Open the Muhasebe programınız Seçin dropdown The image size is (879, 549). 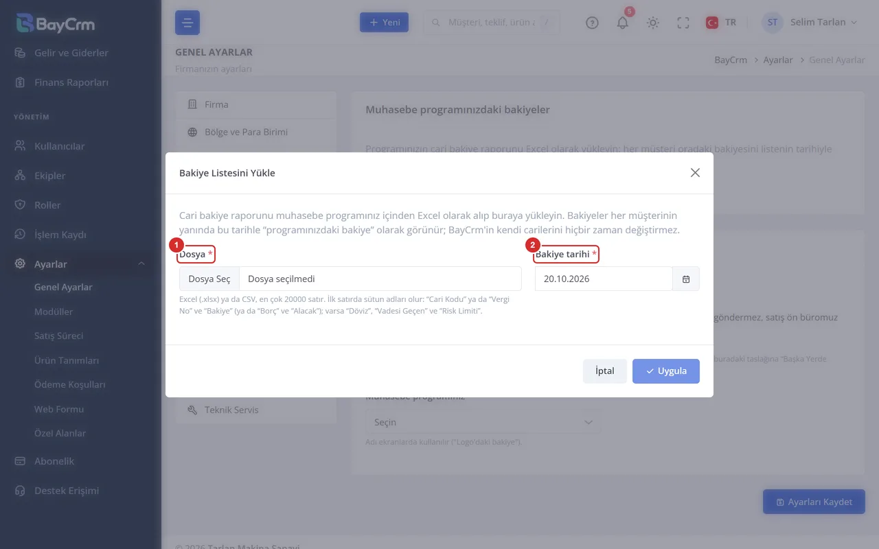tap(483, 422)
